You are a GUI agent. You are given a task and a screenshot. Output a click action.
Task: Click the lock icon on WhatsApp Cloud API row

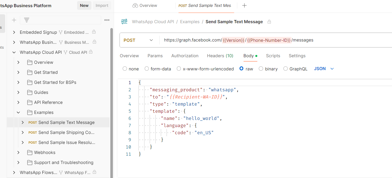click(x=91, y=52)
